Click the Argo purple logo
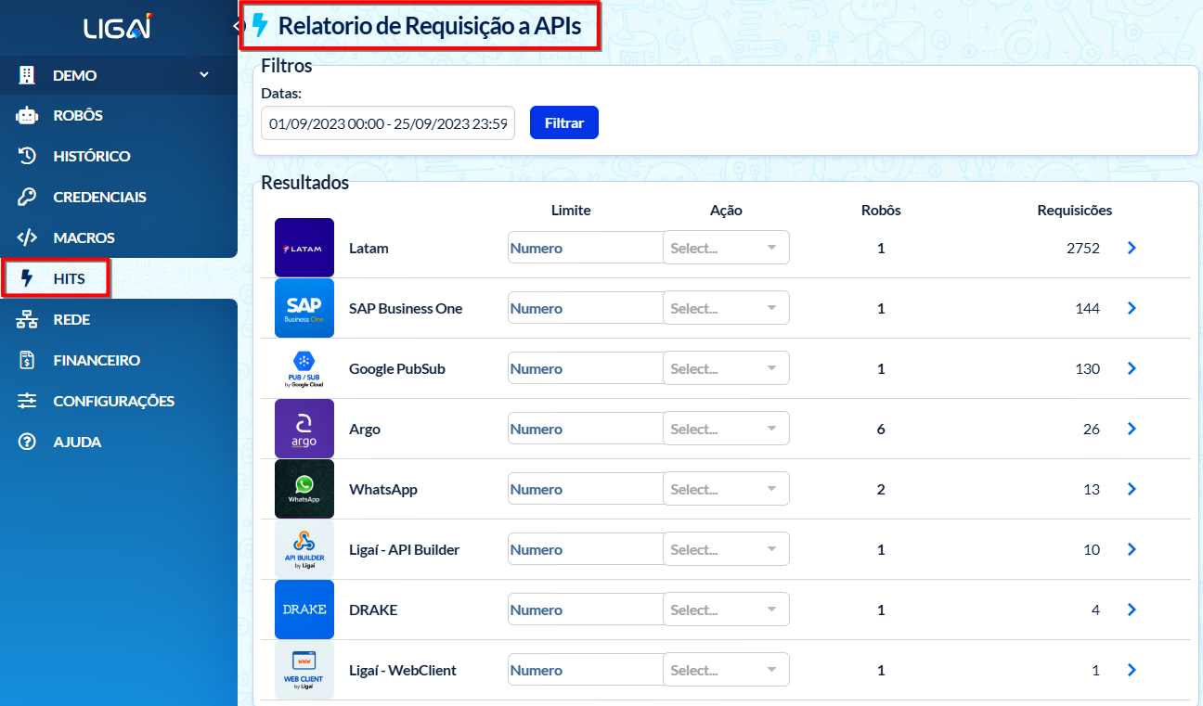Viewport: 1203px width, 706px height. click(304, 429)
